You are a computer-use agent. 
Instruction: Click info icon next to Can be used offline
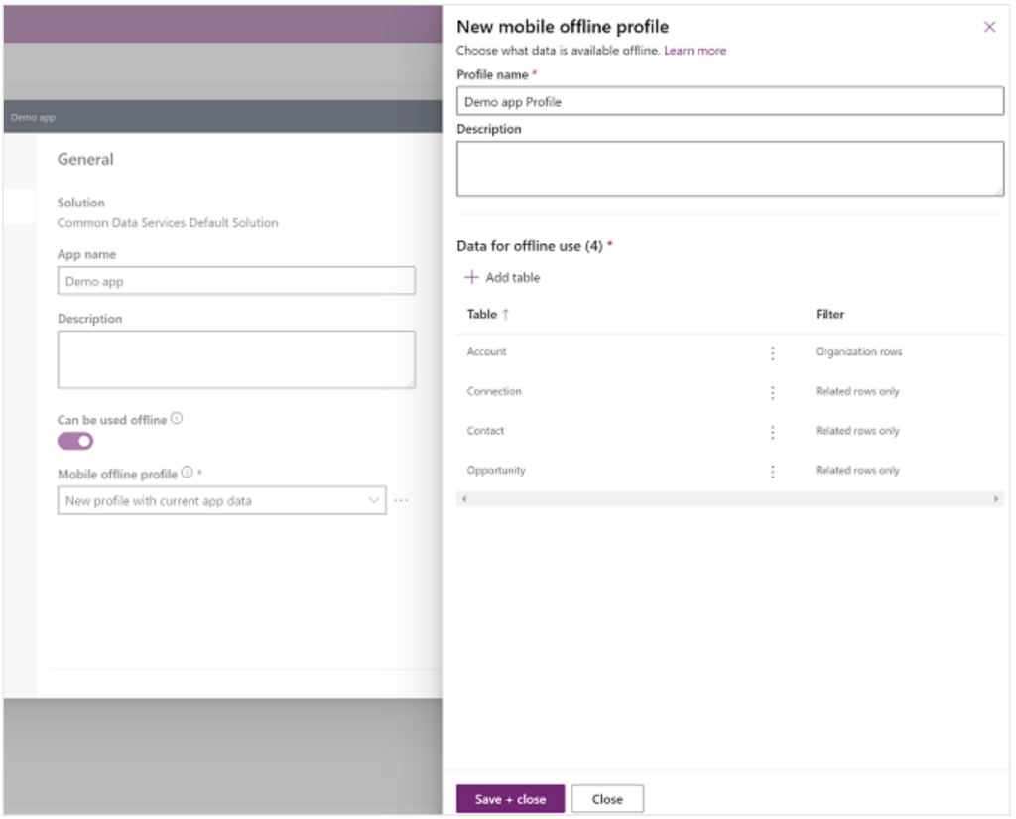(x=177, y=419)
